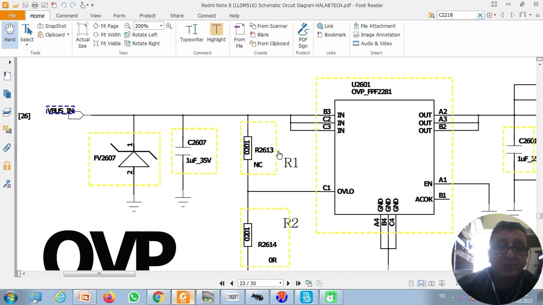Open the Protect ribbon tab

click(148, 16)
